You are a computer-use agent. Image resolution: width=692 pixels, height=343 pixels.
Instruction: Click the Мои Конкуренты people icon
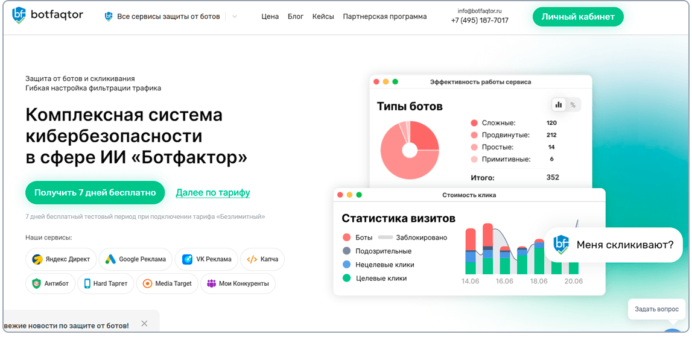pos(211,283)
